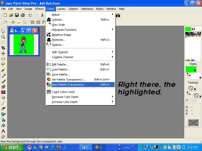This screenshot has width=202, height=151.
Task: Select the Dropper tool
Action: tap(3, 76)
